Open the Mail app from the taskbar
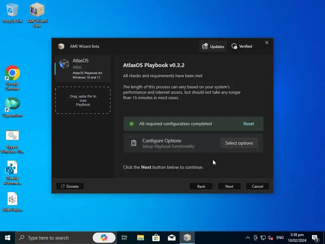Viewport: 325px width, 244px height. click(172, 238)
